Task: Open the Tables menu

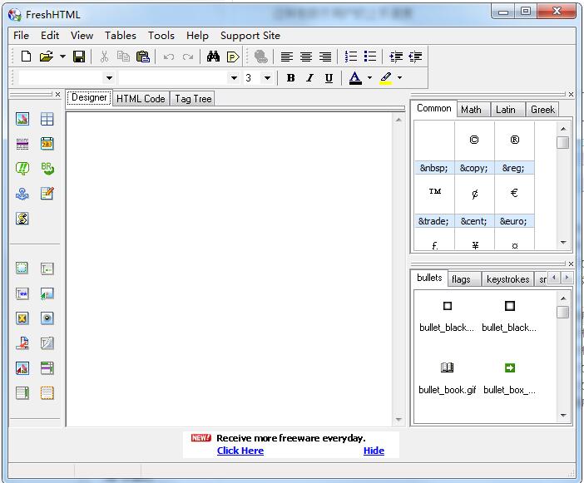Action: [120, 35]
